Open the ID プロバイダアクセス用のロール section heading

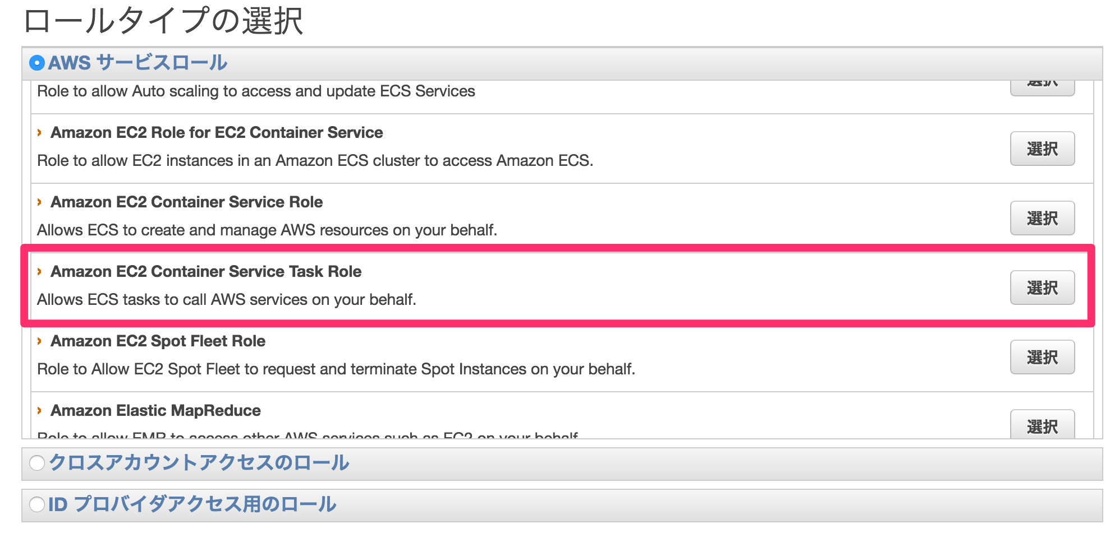192,504
